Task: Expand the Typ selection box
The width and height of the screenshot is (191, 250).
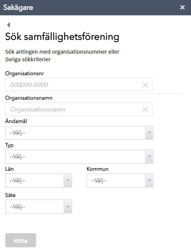Action: click(x=76, y=157)
